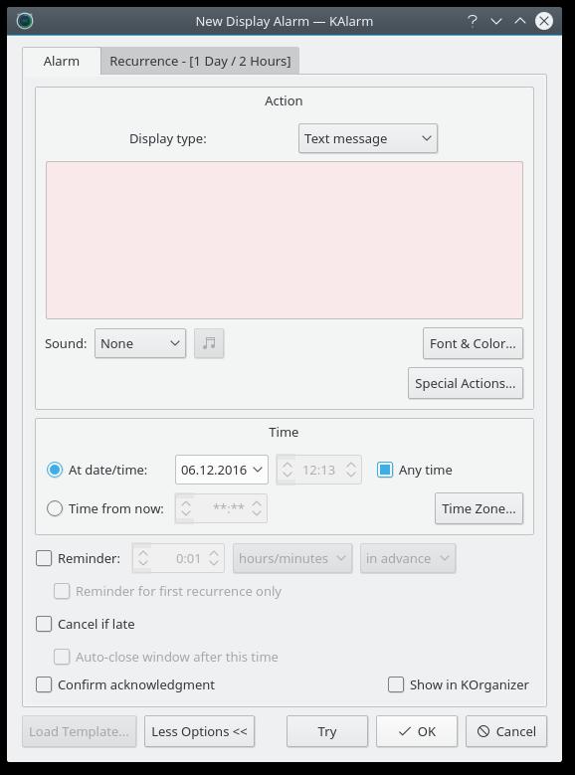Click the help question mark in title bar

coord(473,21)
